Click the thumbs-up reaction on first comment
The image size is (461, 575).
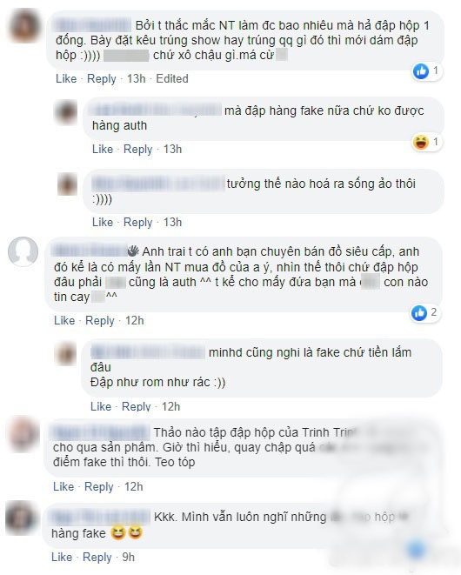pos(421,70)
